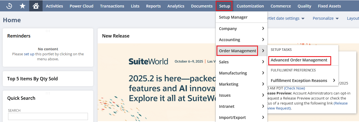Click the Check Now link
Image resolution: width=359 pixels, height=122 pixels.
click(x=294, y=88)
